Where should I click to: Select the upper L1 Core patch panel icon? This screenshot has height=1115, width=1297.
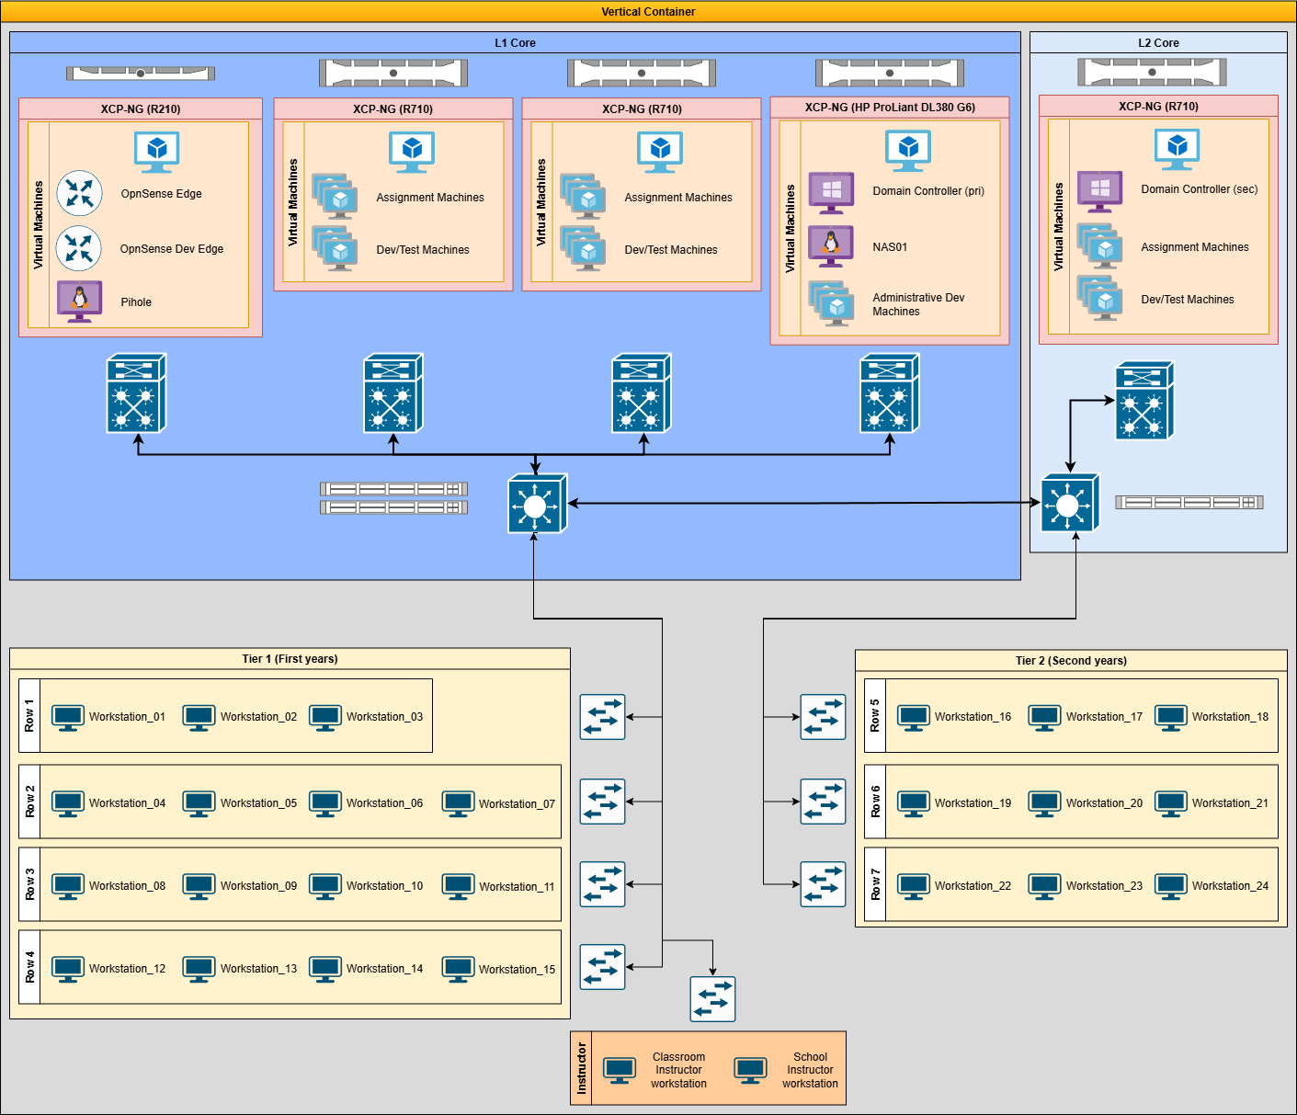tap(393, 489)
